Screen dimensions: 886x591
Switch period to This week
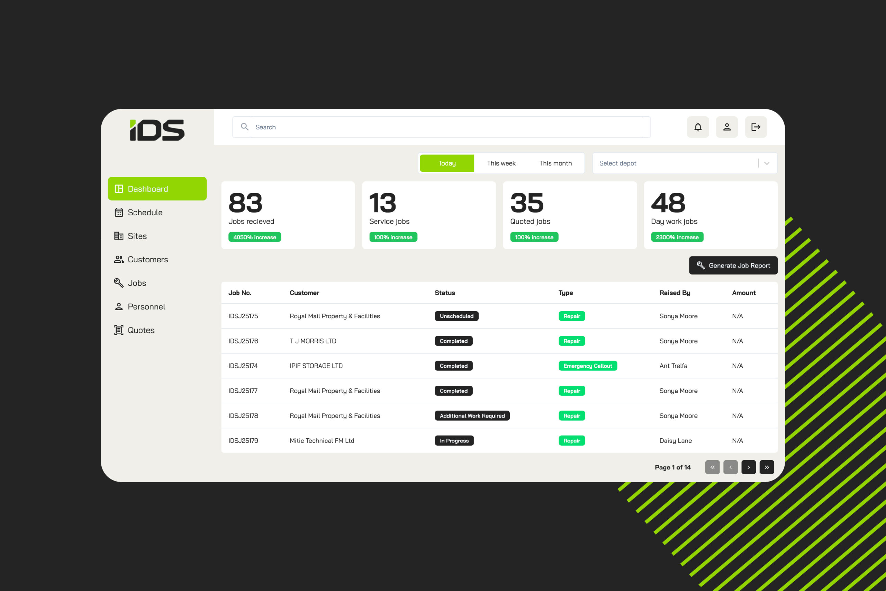[x=501, y=163]
